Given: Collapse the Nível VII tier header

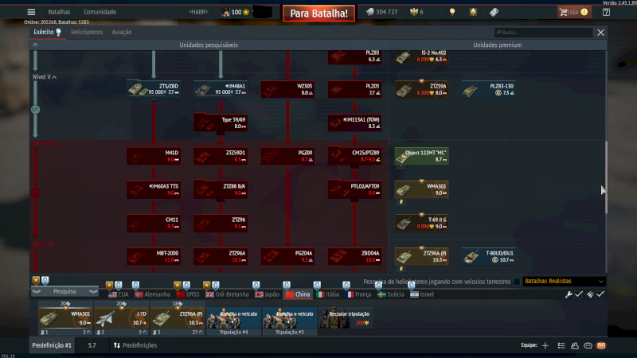Looking at the screenshot, I should pyautogui.click(x=46, y=244).
